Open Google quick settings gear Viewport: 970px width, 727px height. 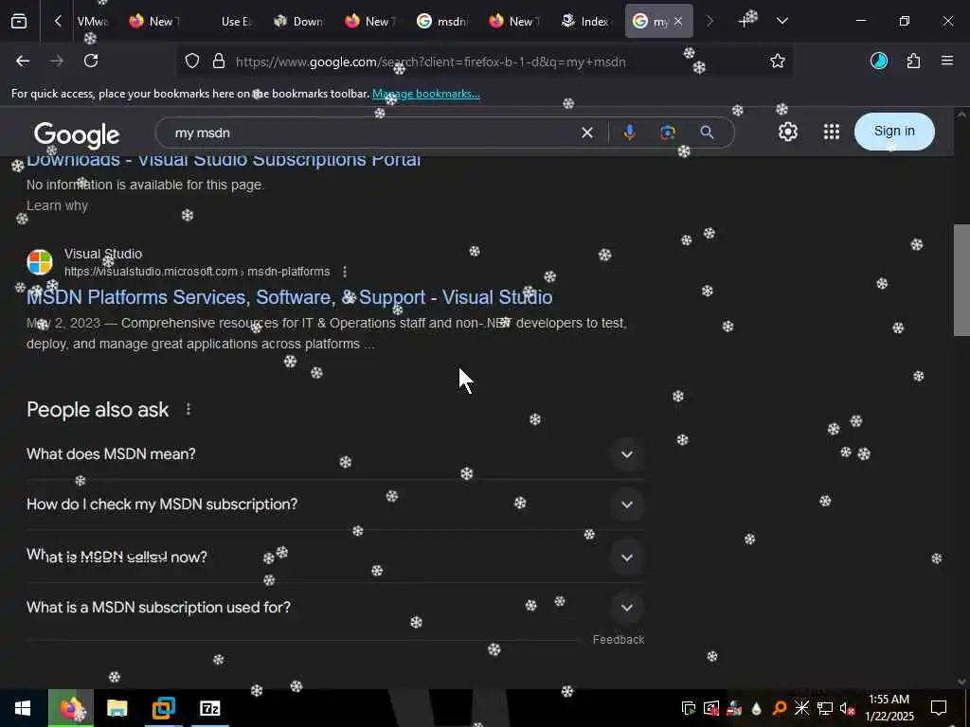coord(787,131)
